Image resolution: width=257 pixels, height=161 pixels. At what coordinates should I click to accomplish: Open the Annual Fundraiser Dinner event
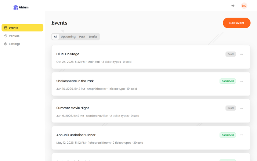(76, 135)
